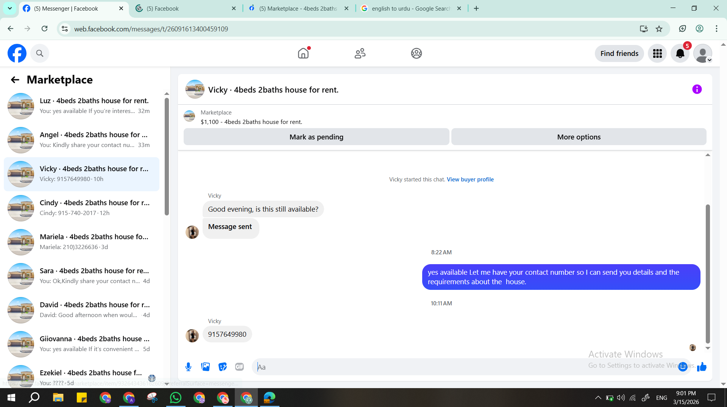
Task: Attach a photo using the image icon
Action: pyautogui.click(x=206, y=367)
